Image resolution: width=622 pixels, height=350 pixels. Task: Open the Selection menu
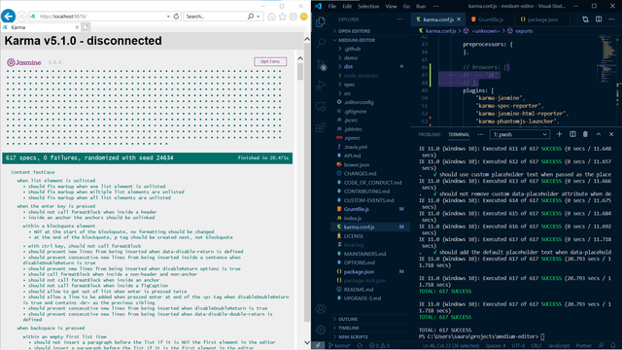368,7
